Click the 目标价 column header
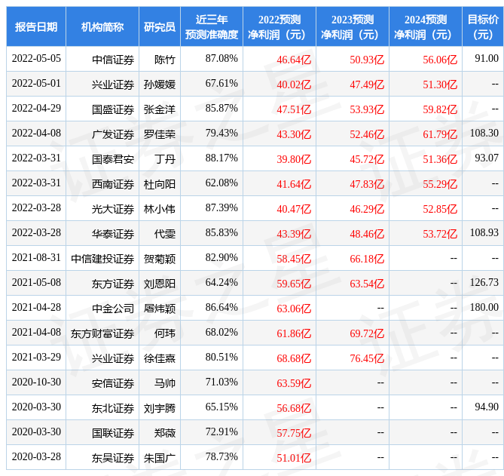Viewport: 504px width, 476px height. tap(483, 26)
